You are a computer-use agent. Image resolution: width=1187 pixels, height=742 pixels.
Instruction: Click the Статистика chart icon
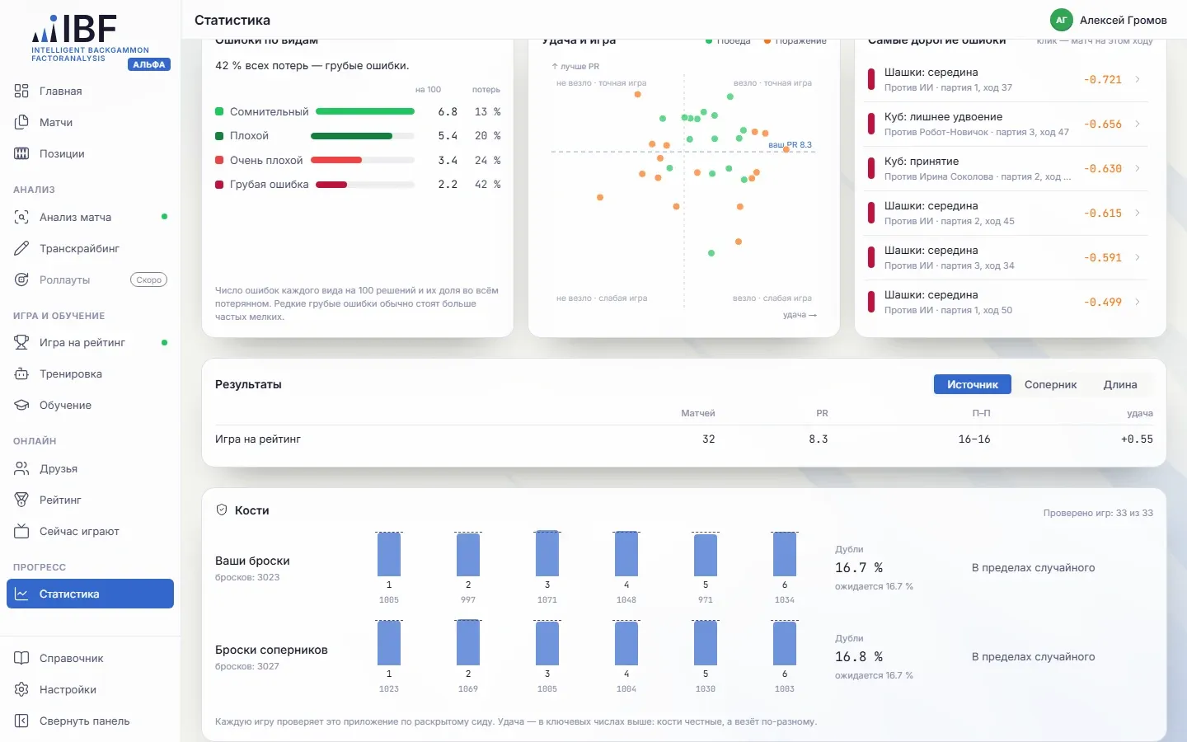21,594
